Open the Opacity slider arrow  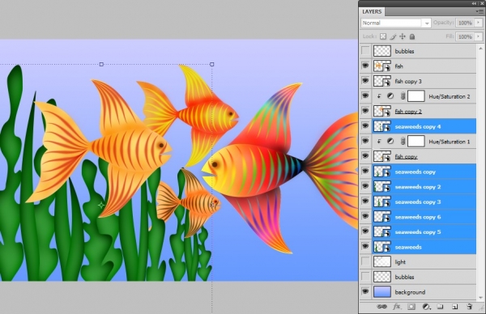pyautogui.click(x=478, y=23)
